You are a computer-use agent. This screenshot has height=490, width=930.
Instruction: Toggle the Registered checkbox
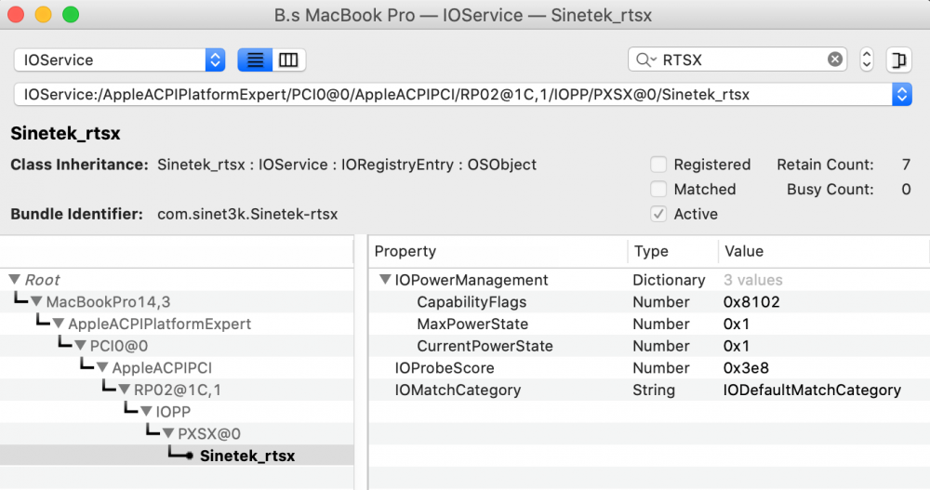pos(658,165)
